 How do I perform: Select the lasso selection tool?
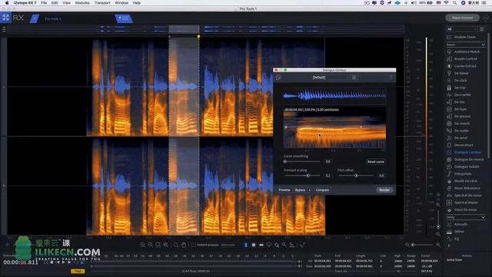click(269, 245)
